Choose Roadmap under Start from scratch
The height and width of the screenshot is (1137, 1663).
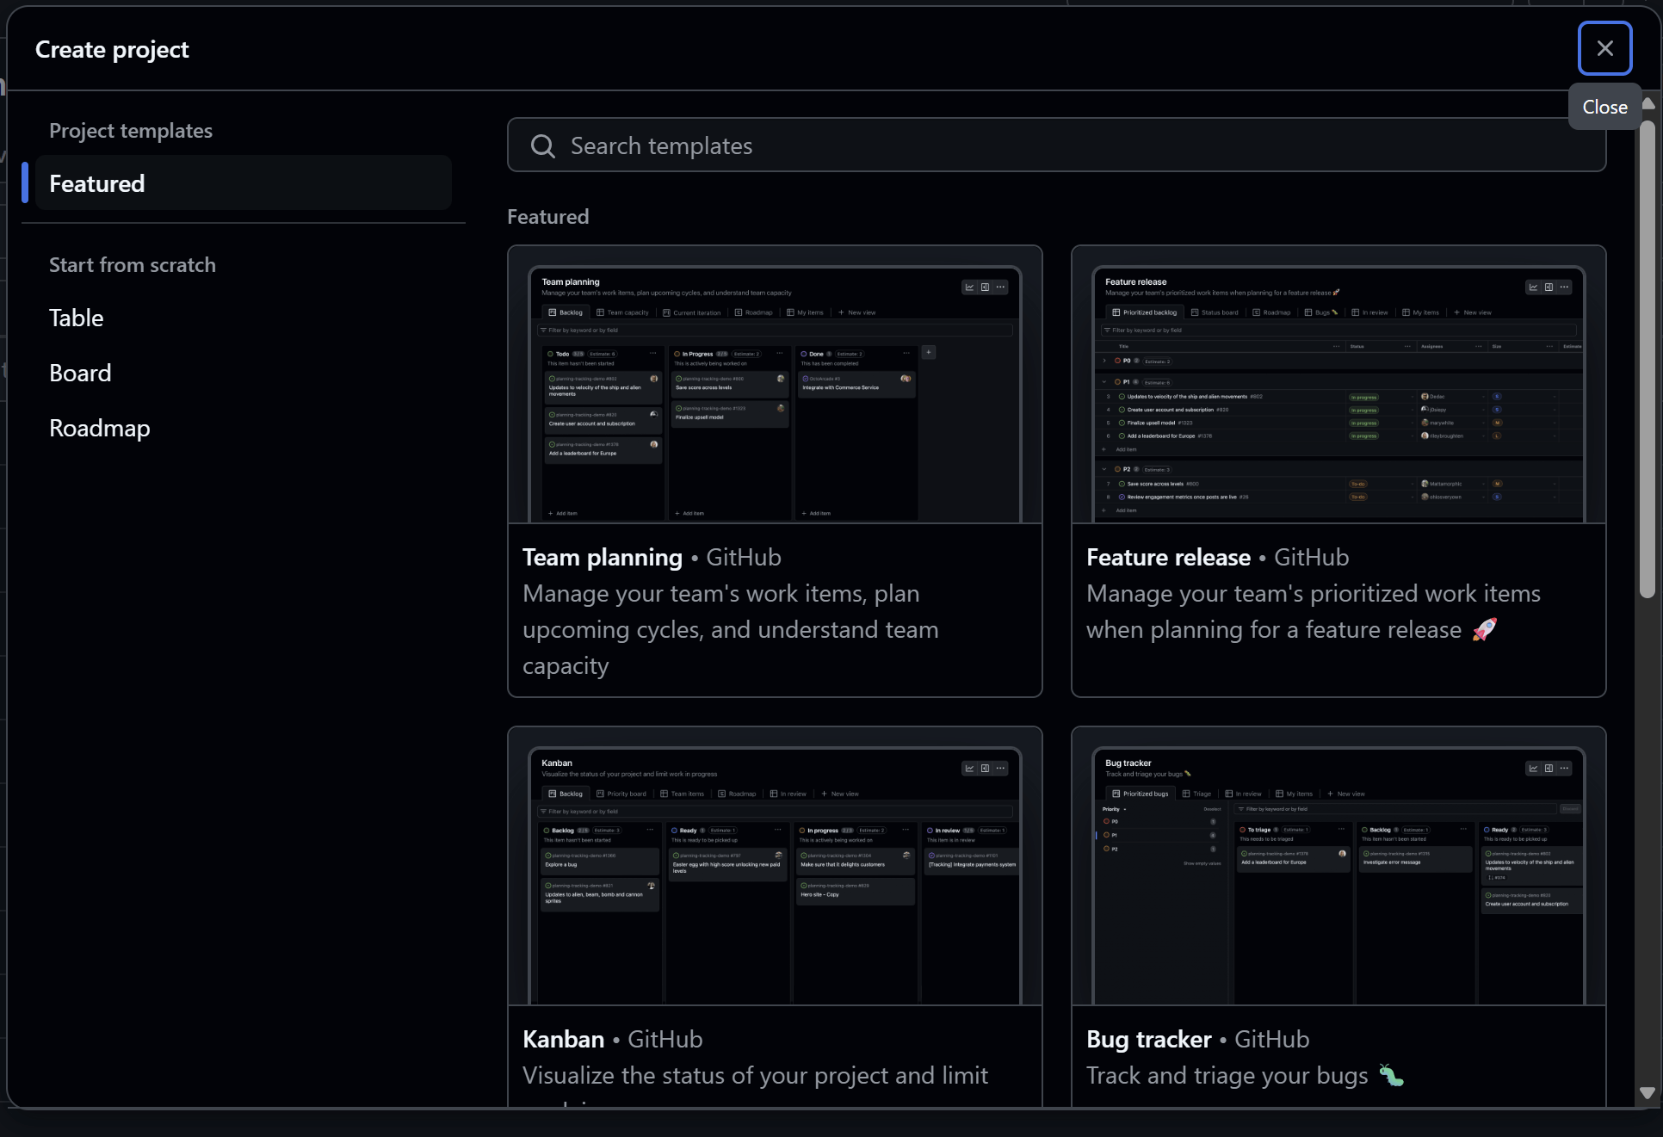[x=100, y=428]
